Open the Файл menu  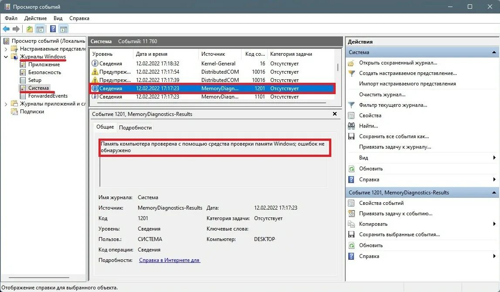(11, 18)
